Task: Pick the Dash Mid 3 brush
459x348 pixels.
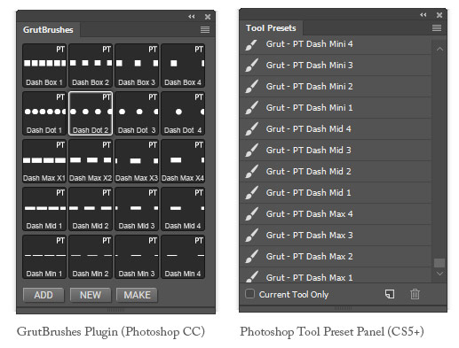Action: click(137, 209)
